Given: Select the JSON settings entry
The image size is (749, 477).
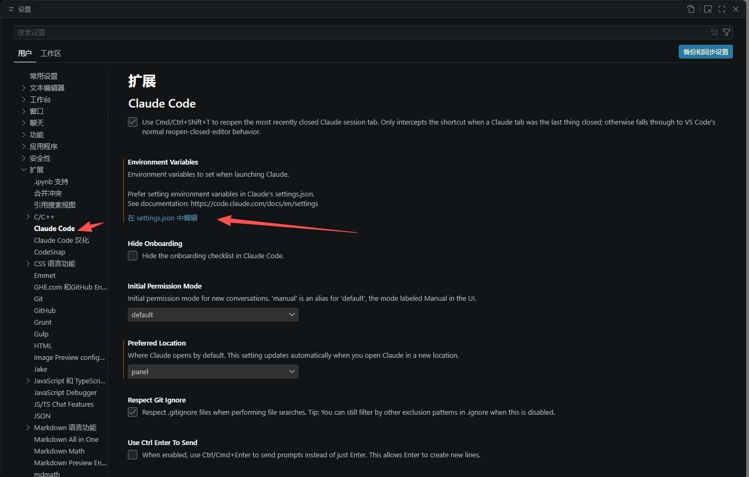Looking at the screenshot, I should (x=42, y=416).
